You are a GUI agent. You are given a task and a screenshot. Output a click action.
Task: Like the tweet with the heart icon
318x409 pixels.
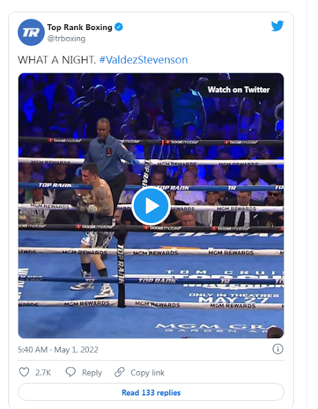[24, 372]
